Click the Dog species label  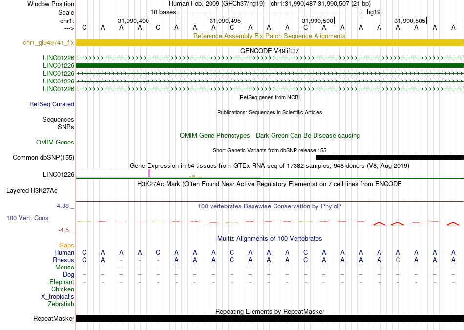[x=68, y=275]
